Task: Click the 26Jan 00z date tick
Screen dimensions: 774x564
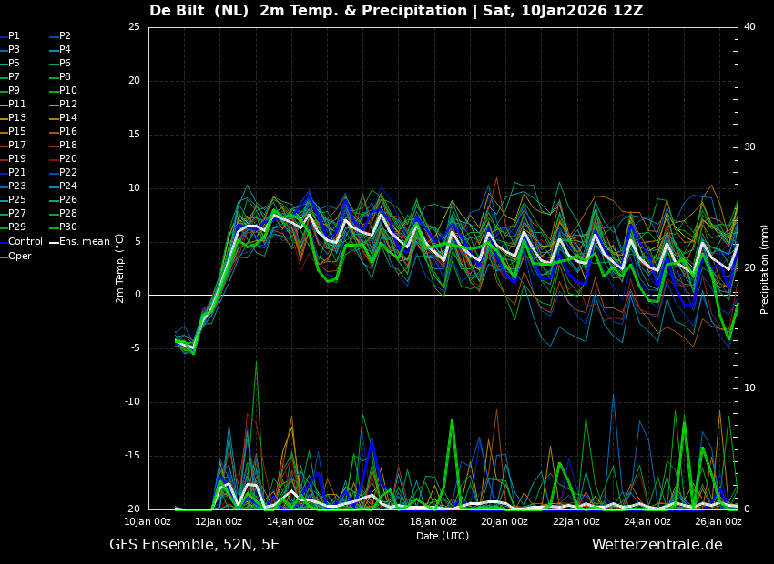Action: pos(718,521)
